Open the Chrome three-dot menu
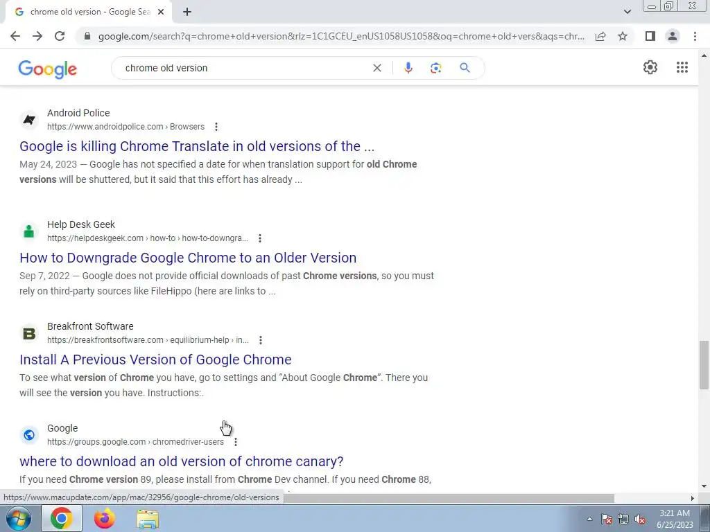Viewport: 710px width, 532px height. [x=695, y=36]
